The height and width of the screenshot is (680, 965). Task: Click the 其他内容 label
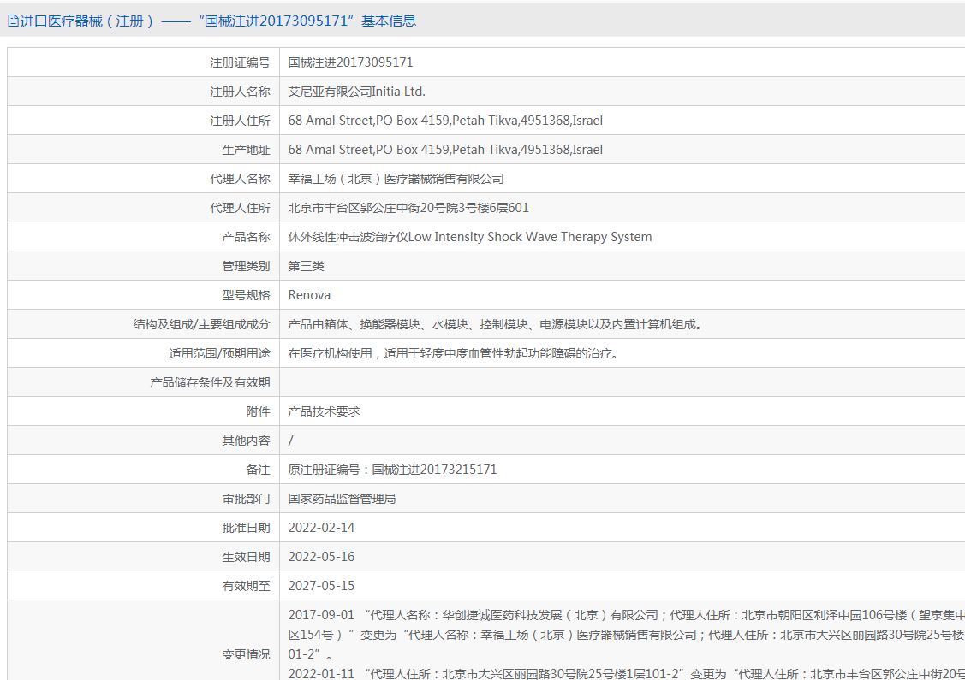[246, 441]
